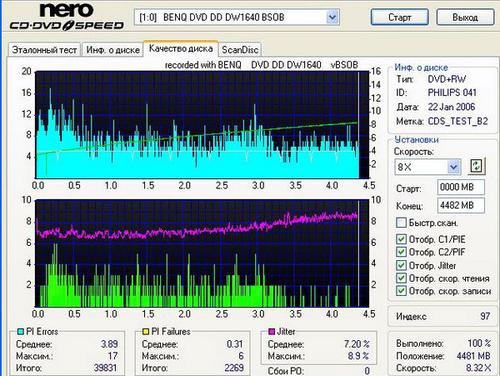Click the Положение value 4481 MB

(473, 356)
